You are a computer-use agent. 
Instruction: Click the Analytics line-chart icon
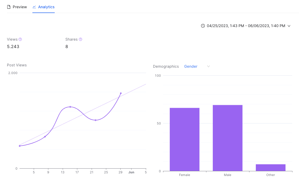[x=34, y=7]
